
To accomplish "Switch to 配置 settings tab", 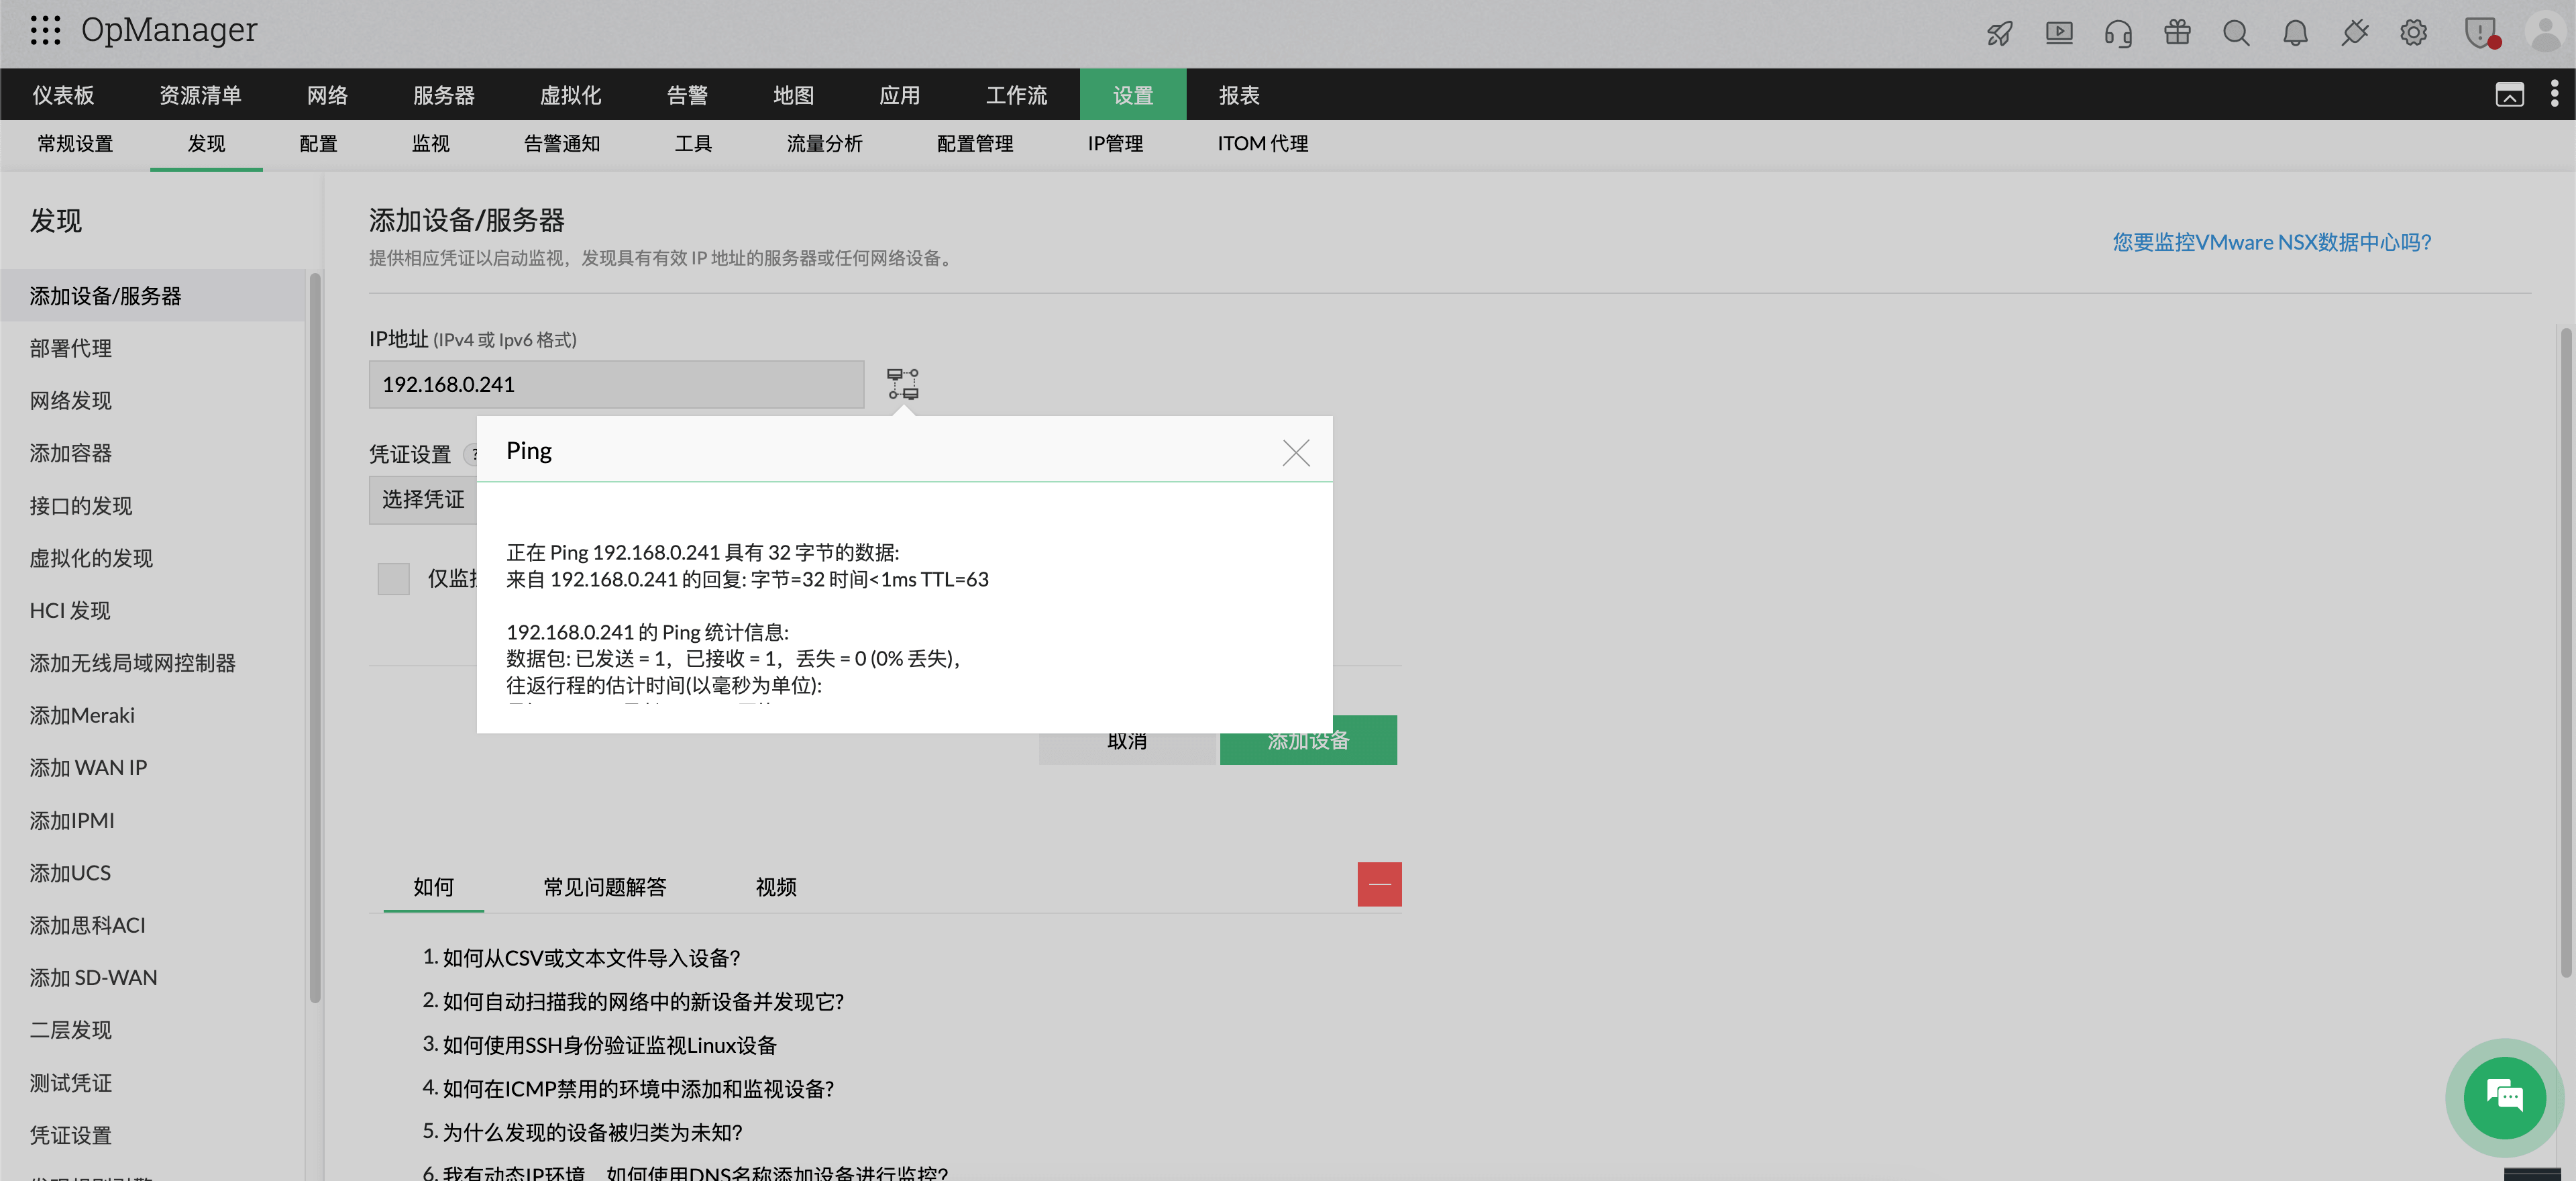I will 318,144.
